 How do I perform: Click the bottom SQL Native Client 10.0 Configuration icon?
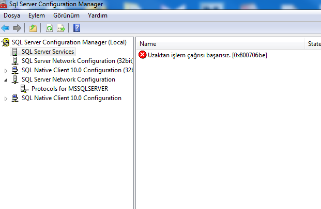click(x=15, y=98)
